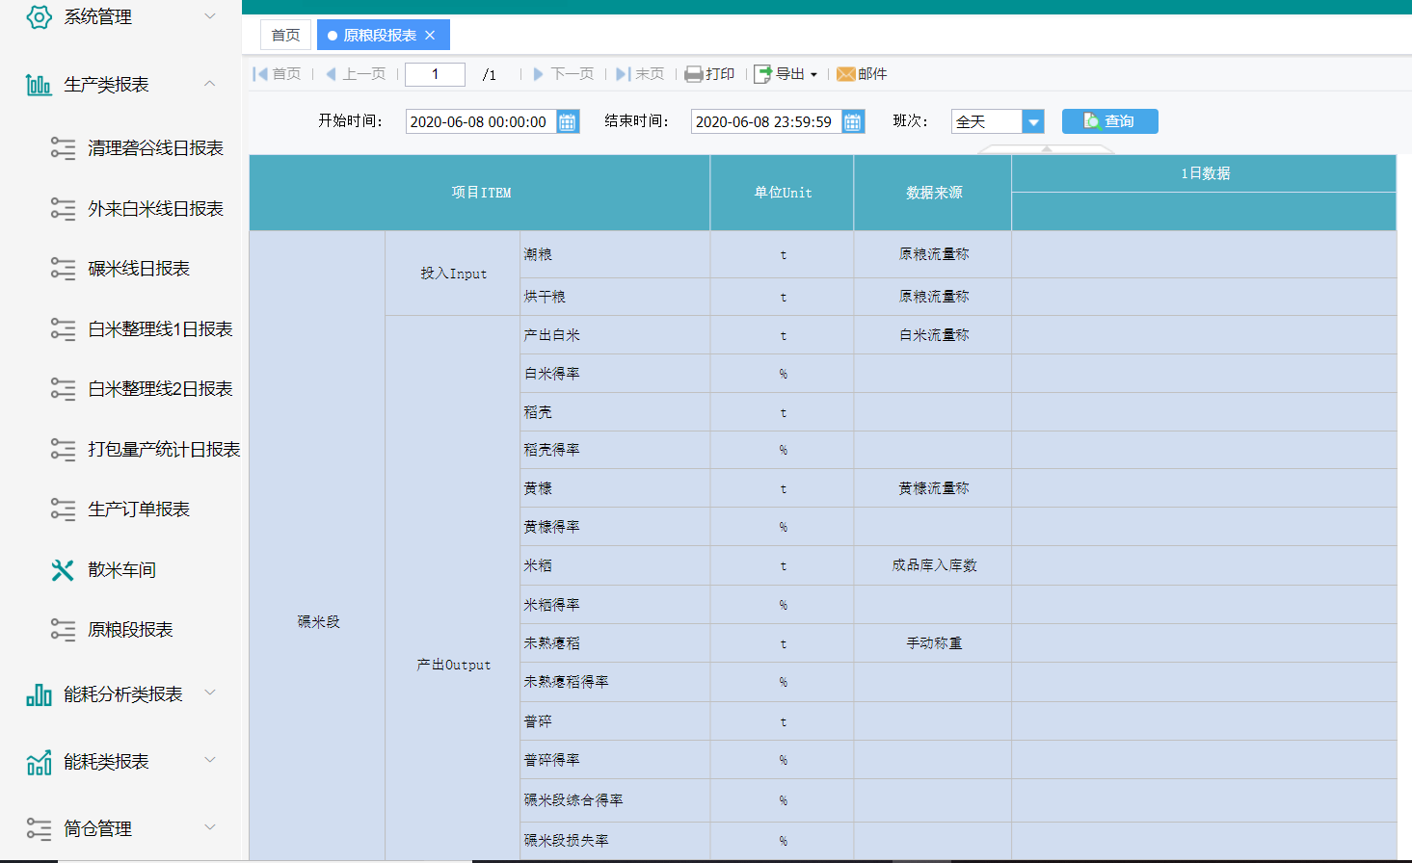This screenshot has width=1412, height=863.
Task: Jump to first page using 首页 toolbar control
Action: click(x=278, y=73)
